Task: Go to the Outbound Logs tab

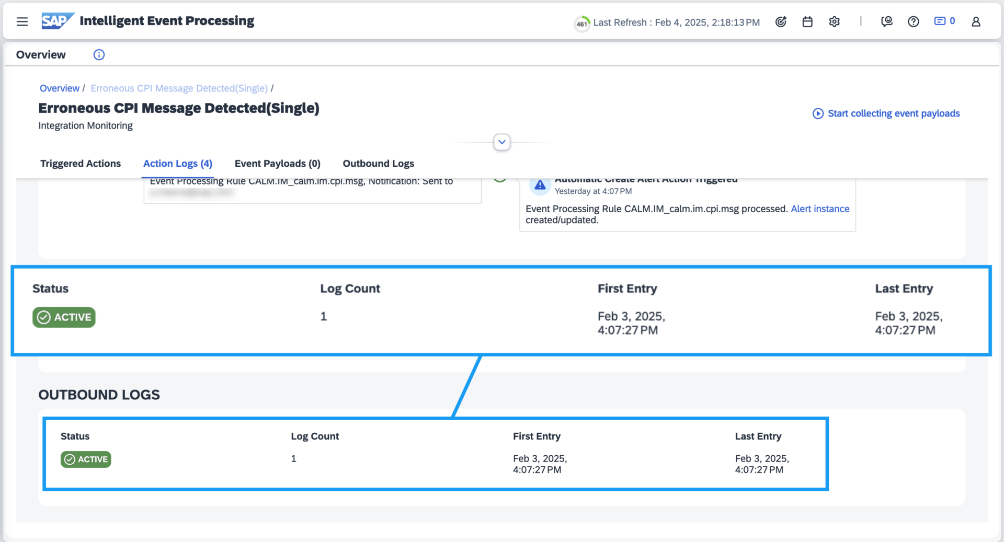Action: (378, 164)
